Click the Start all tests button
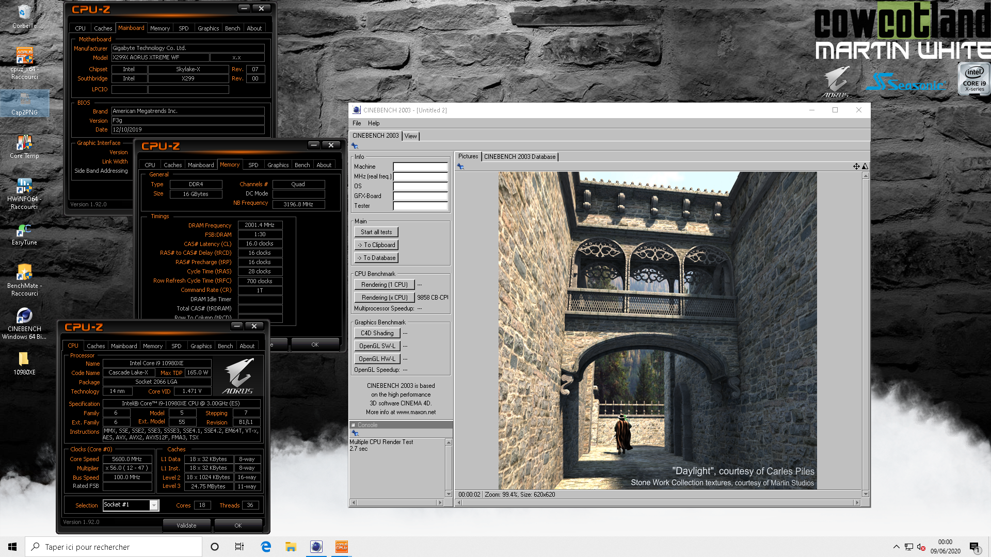The image size is (991, 557). coord(376,232)
